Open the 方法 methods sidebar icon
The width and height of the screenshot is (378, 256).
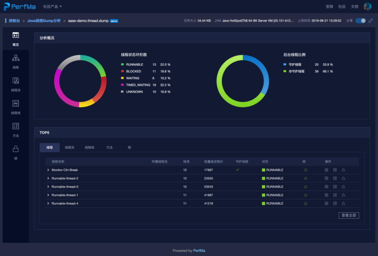[x=16, y=126]
